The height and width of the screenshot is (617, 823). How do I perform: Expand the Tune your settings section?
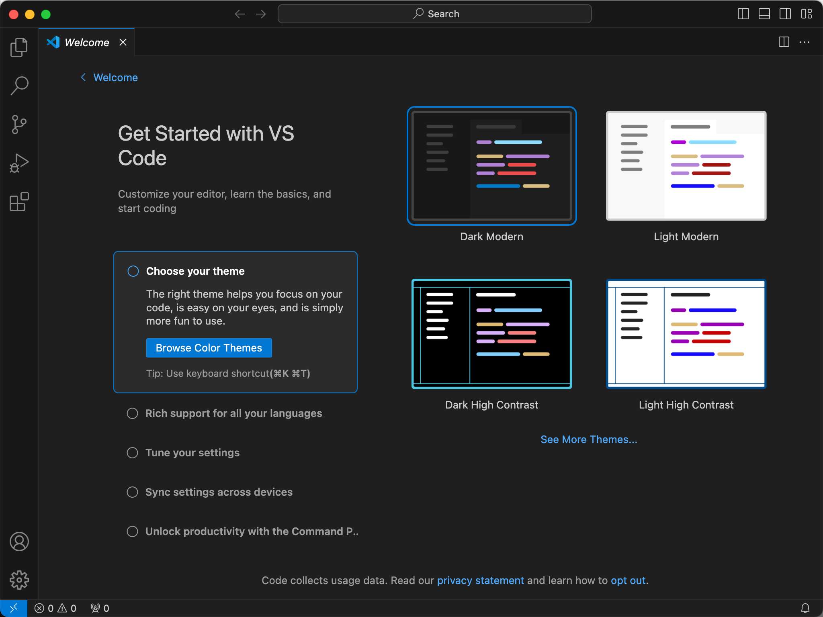click(192, 452)
